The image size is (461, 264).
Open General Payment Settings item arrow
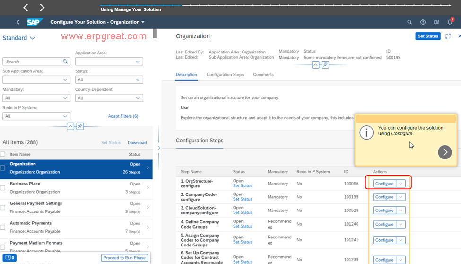pyautogui.click(x=148, y=208)
